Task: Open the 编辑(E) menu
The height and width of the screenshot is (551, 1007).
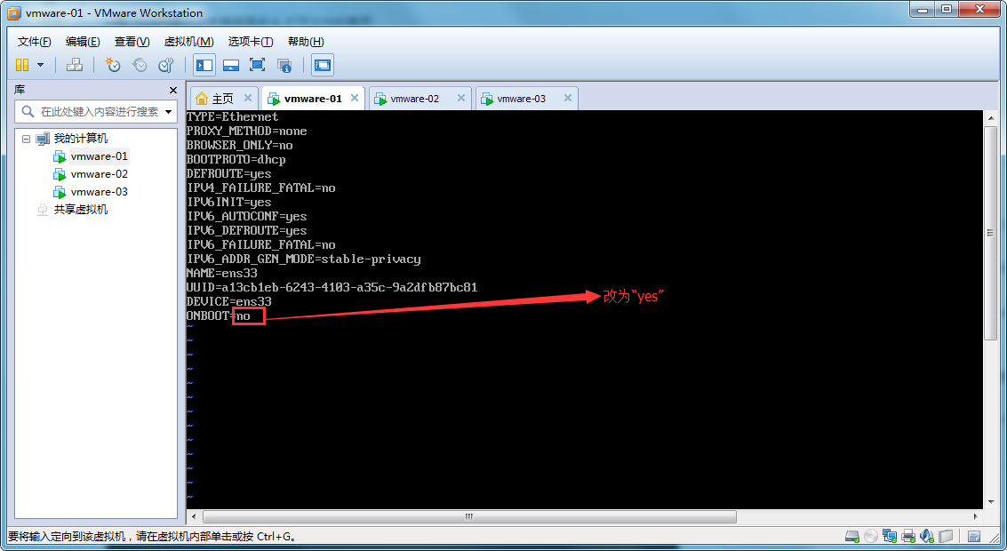Action: [x=83, y=42]
